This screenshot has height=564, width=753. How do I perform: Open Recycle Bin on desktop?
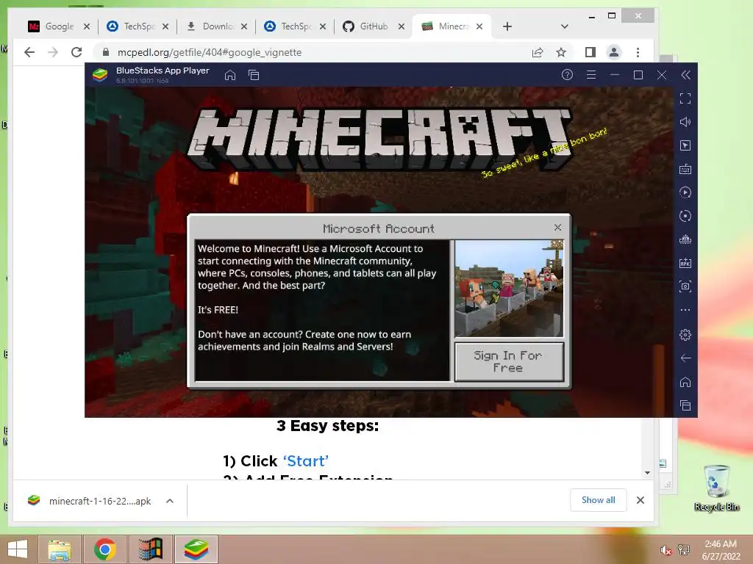716,488
